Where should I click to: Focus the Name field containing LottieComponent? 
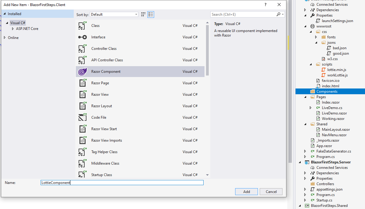122,183
